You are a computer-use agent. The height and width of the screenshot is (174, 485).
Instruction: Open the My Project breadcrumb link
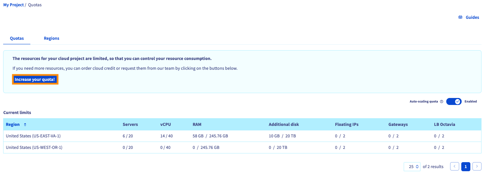[x=14, y=5]
